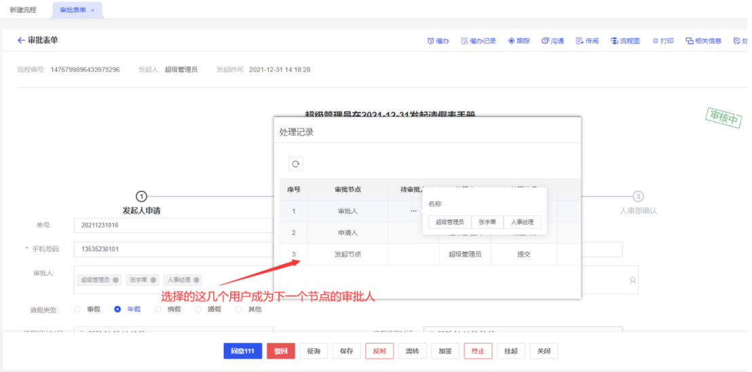The width and height of the screenshot is (752, 372).
Task: Open user picker icon in 审批人 field
Action: point(633,280)
